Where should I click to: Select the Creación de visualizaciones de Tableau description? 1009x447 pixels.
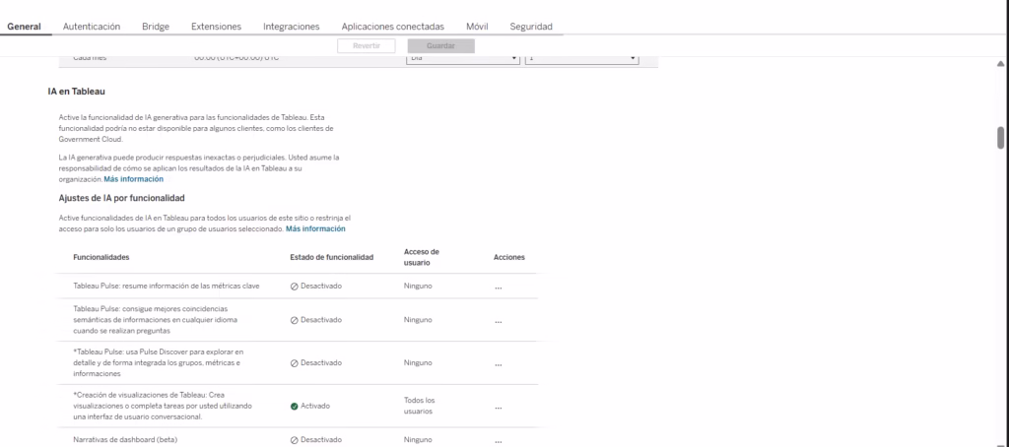tap(163, 406)
